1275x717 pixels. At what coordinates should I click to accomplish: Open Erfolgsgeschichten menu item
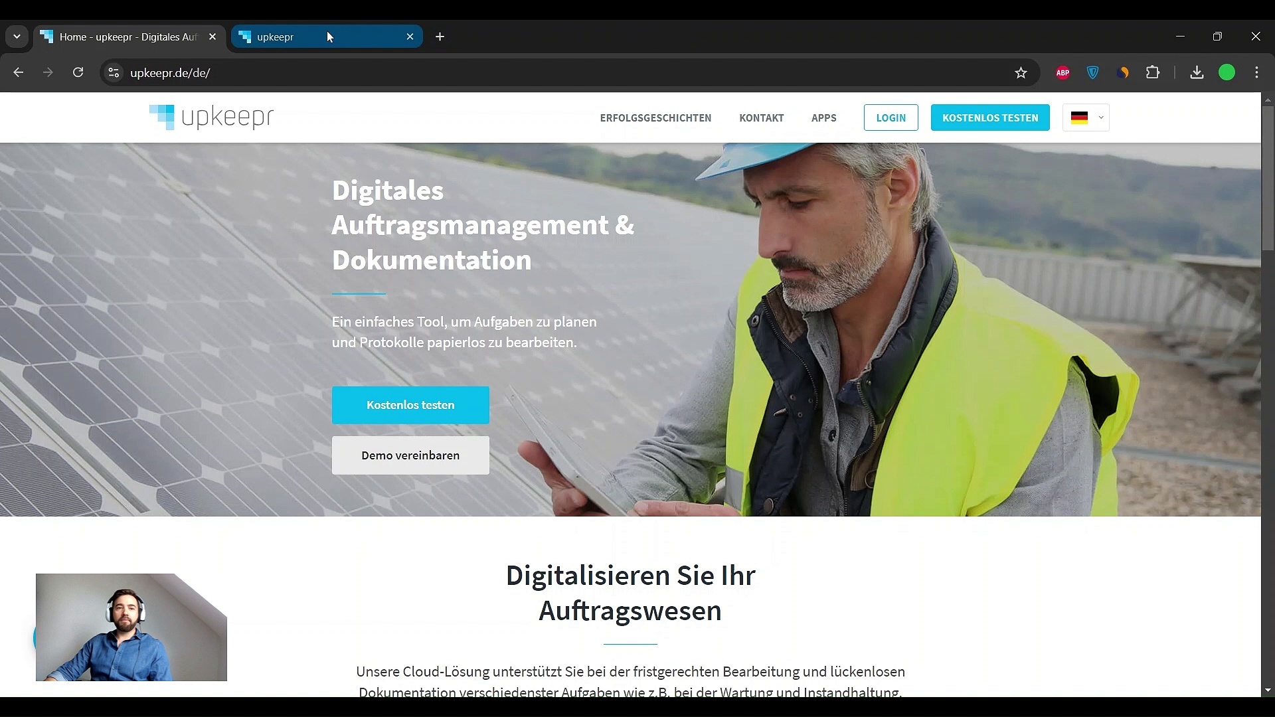(655, 118)
